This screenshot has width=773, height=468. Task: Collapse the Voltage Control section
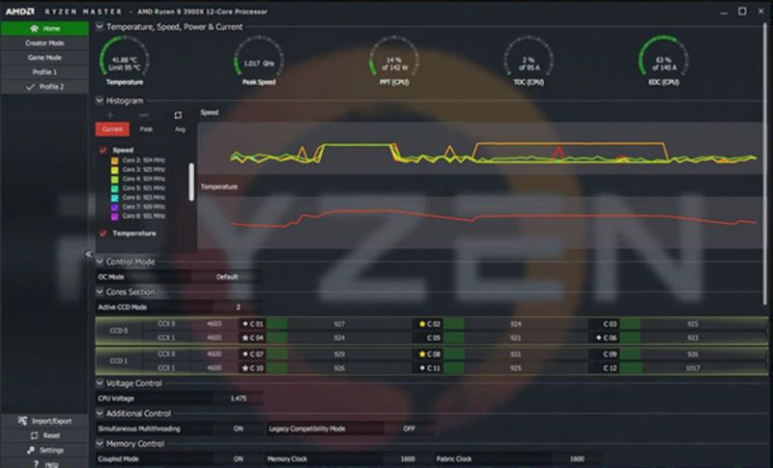tap(100, 383)
